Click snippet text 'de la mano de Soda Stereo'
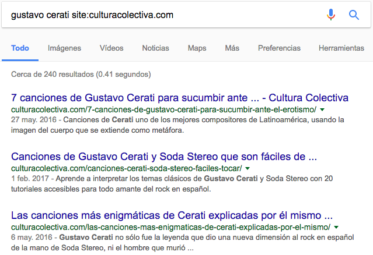 (58, 247)
